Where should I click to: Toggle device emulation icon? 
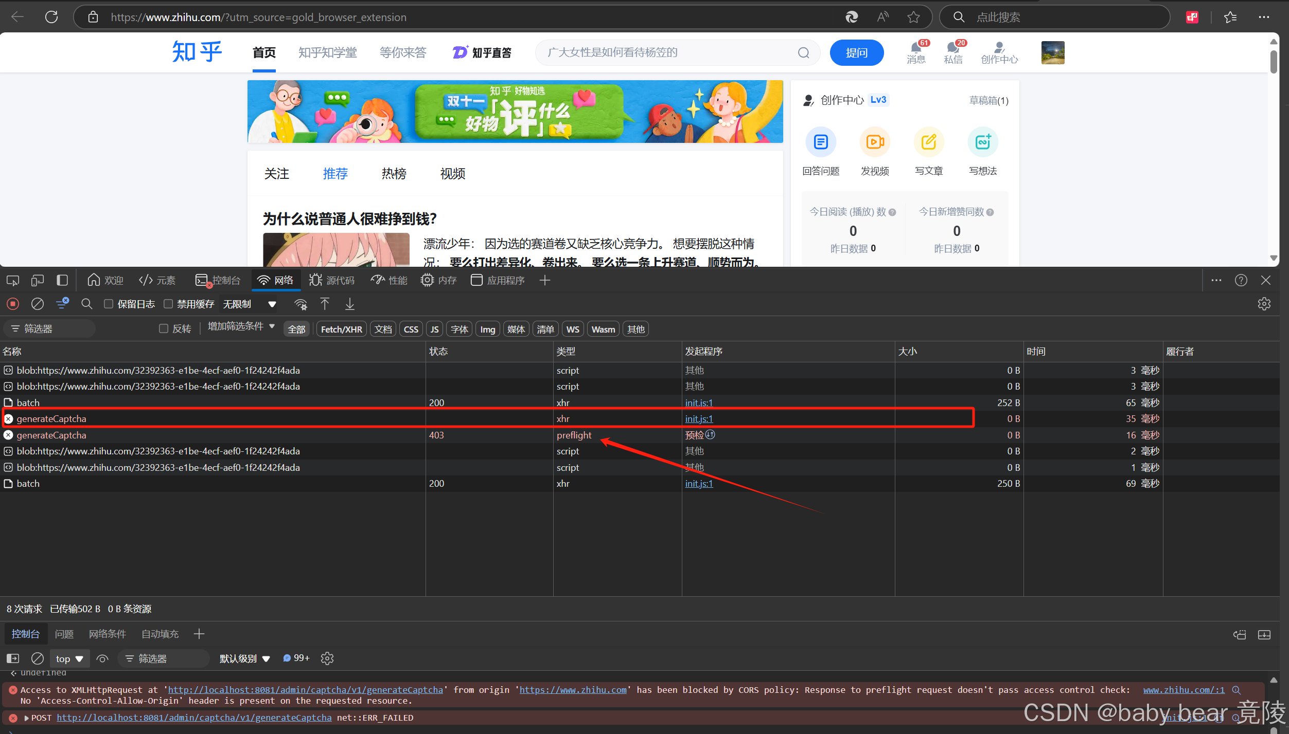(x=38, y=281)
